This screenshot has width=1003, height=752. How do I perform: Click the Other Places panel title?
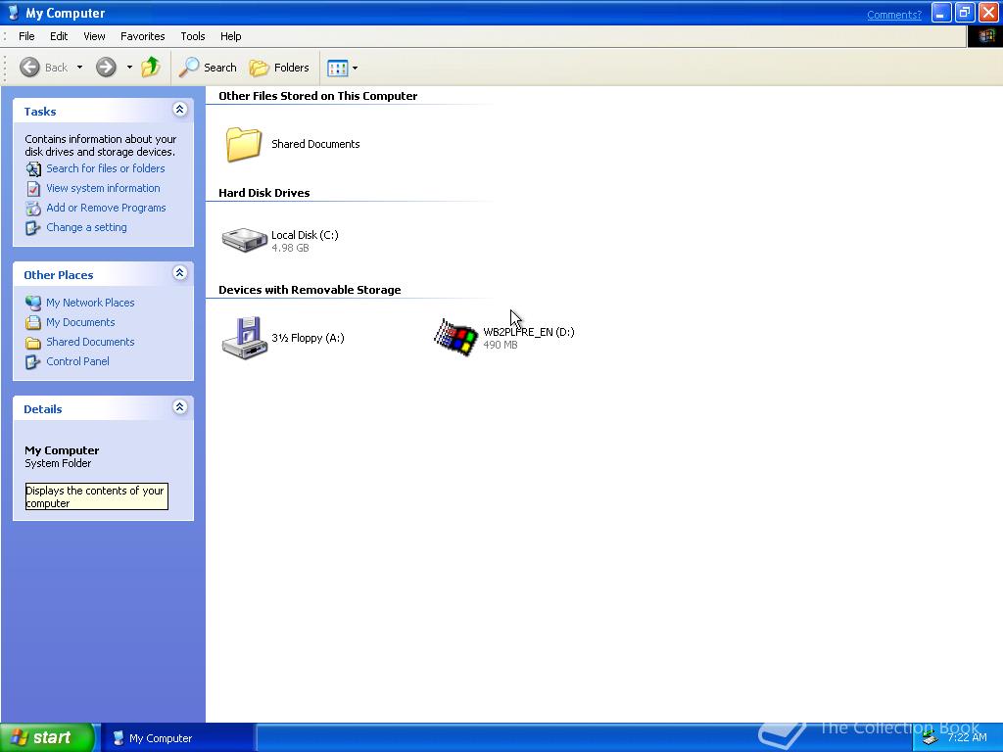pos(58,275)
